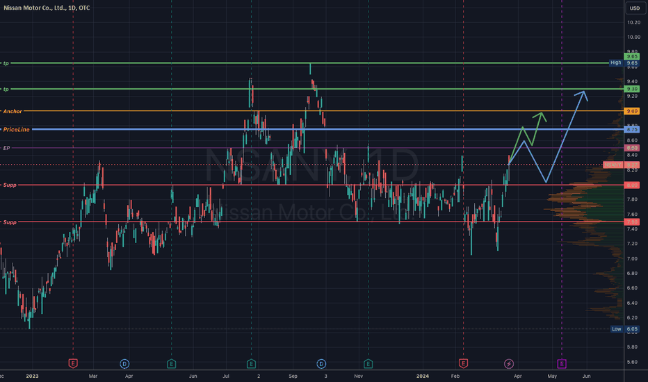This screenshot has height=382, width=648.
Task: Select the Supp label at 8.00 level
Action: click(x=10, y=185)
